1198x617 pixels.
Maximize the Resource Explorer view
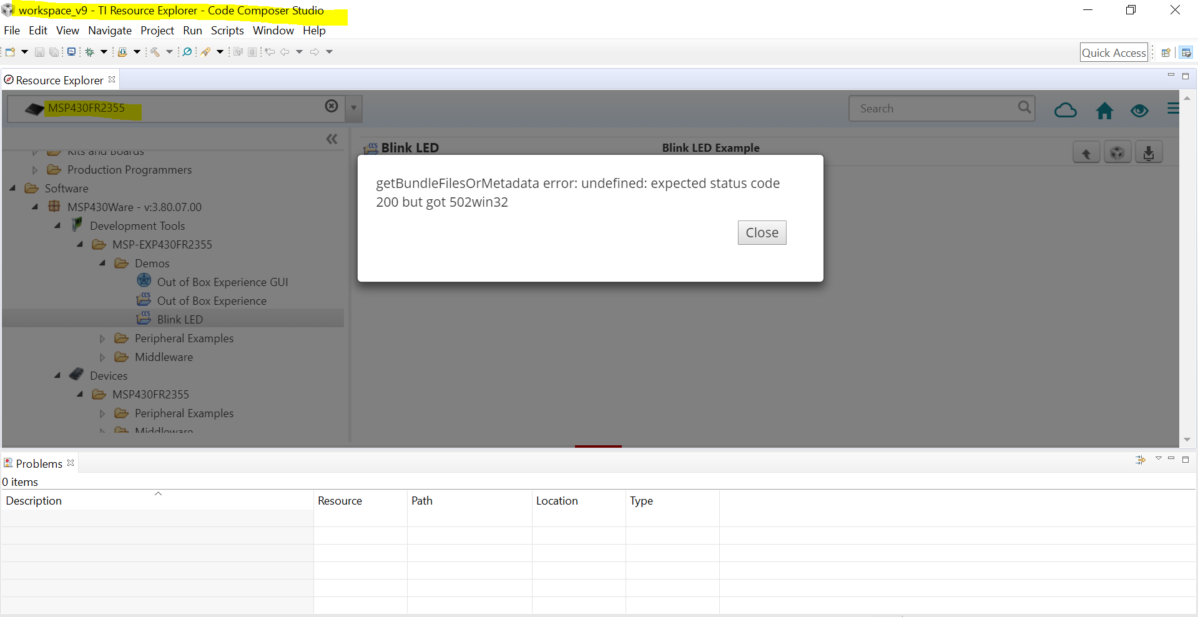click(1186, 76)
